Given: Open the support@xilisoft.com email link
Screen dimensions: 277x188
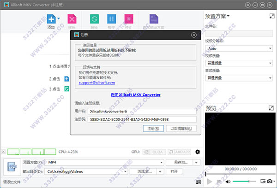Looking at the screenshot, I should [x=97, y=82].
